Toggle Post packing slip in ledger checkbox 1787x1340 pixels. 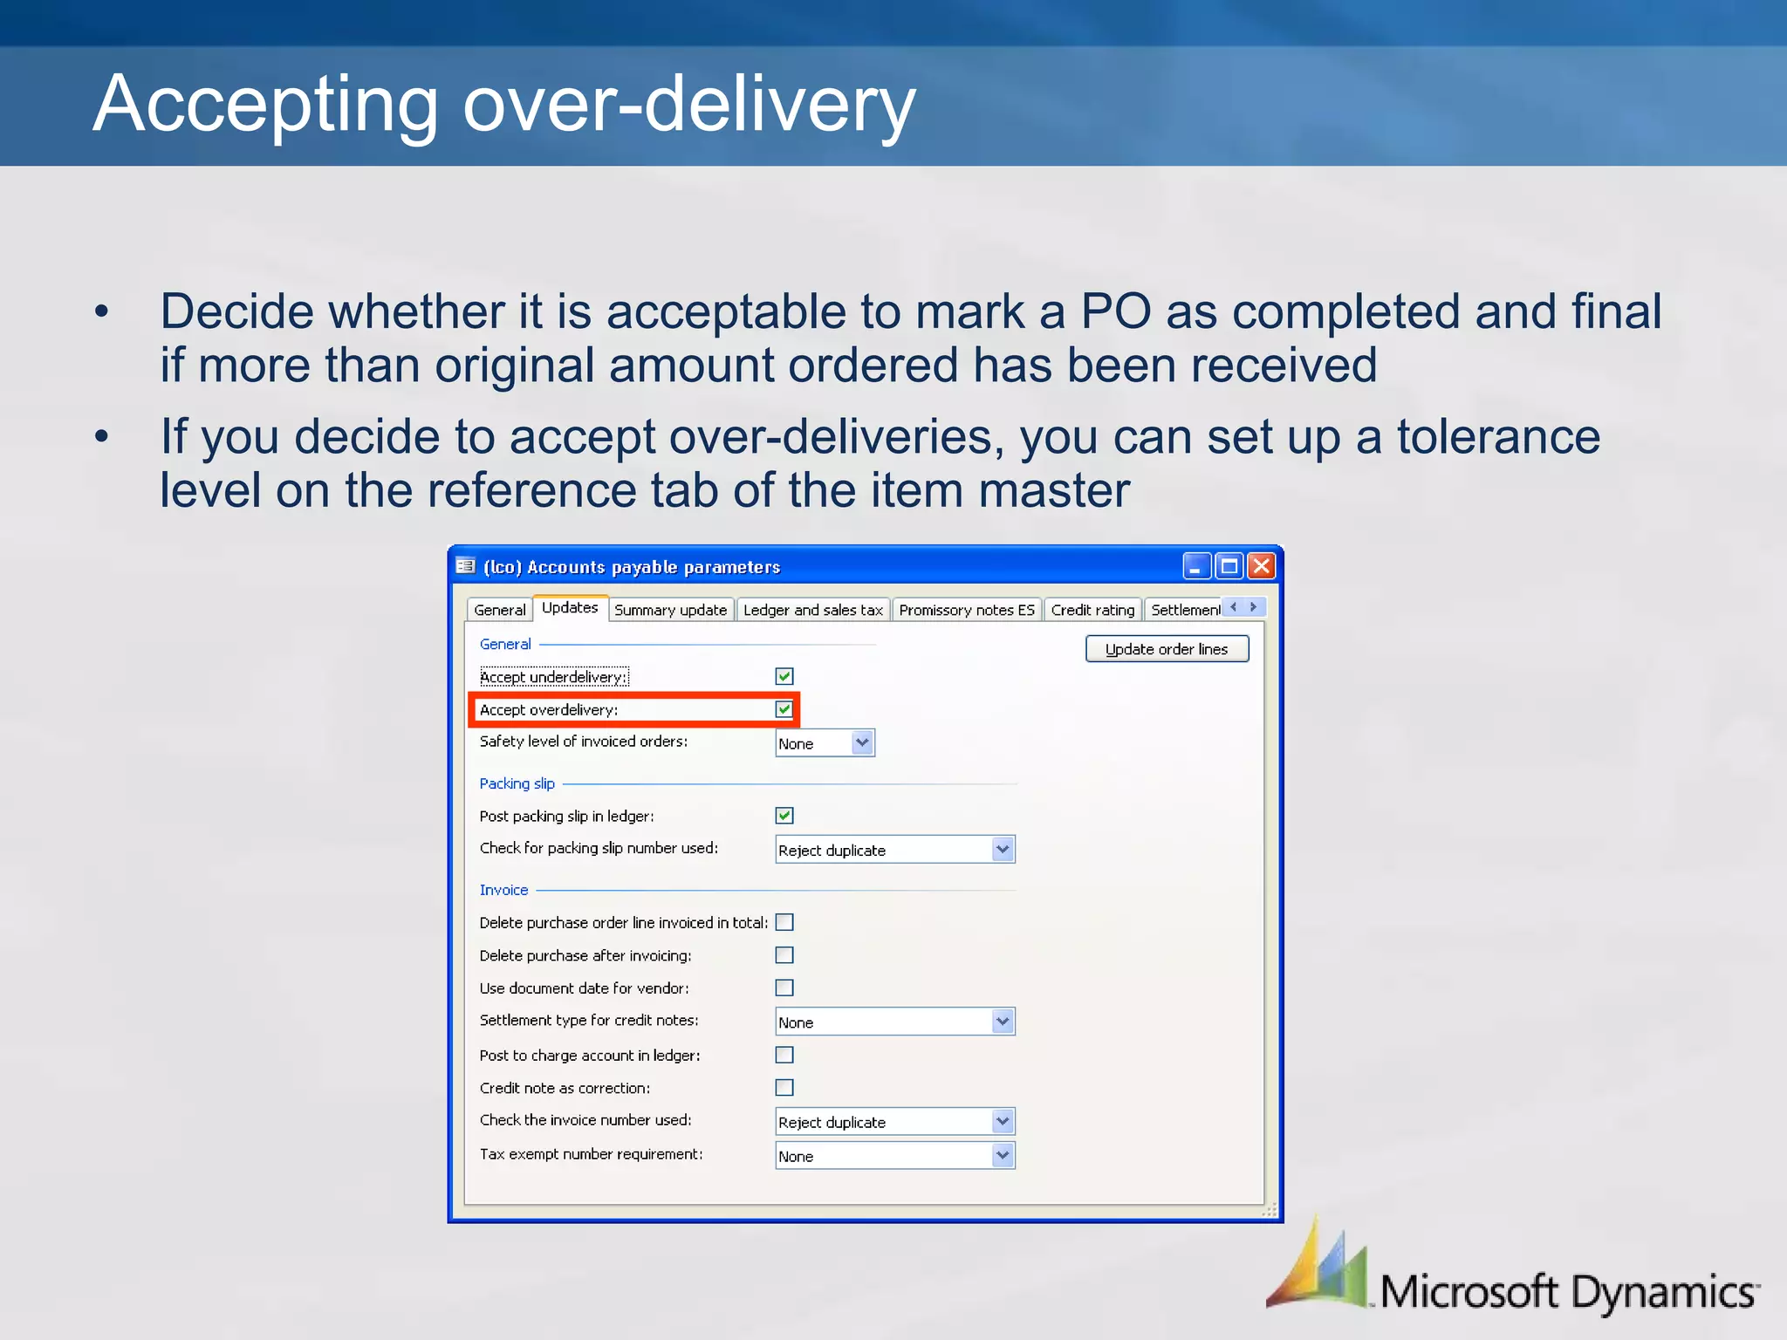[784, 816]
